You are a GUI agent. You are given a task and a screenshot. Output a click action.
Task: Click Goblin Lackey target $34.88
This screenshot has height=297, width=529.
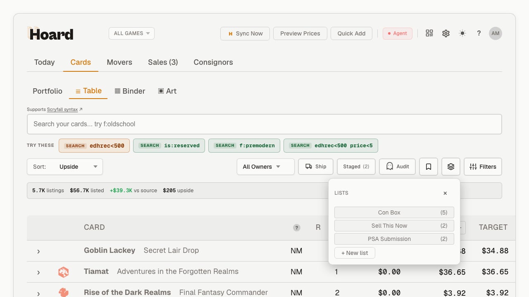tap(495, 251)
